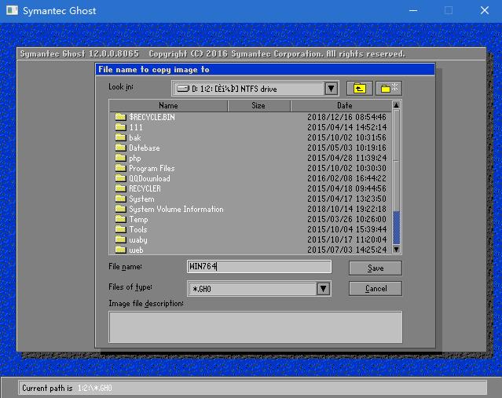Click the Date column header
Viewport: 502px width, 398px height.
click(x=341, y=105)
